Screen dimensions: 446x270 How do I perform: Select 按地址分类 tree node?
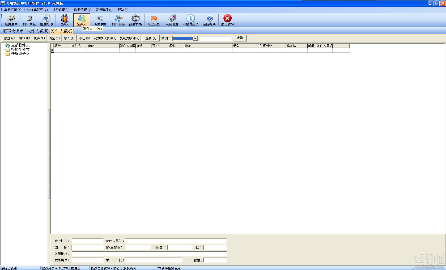(x=20, y=49)
